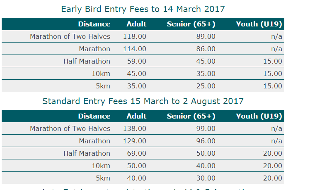Click the 59.00 Half Marathon adult fee
The width and height of the screenshot is (310, 190).
click(137, 61)
